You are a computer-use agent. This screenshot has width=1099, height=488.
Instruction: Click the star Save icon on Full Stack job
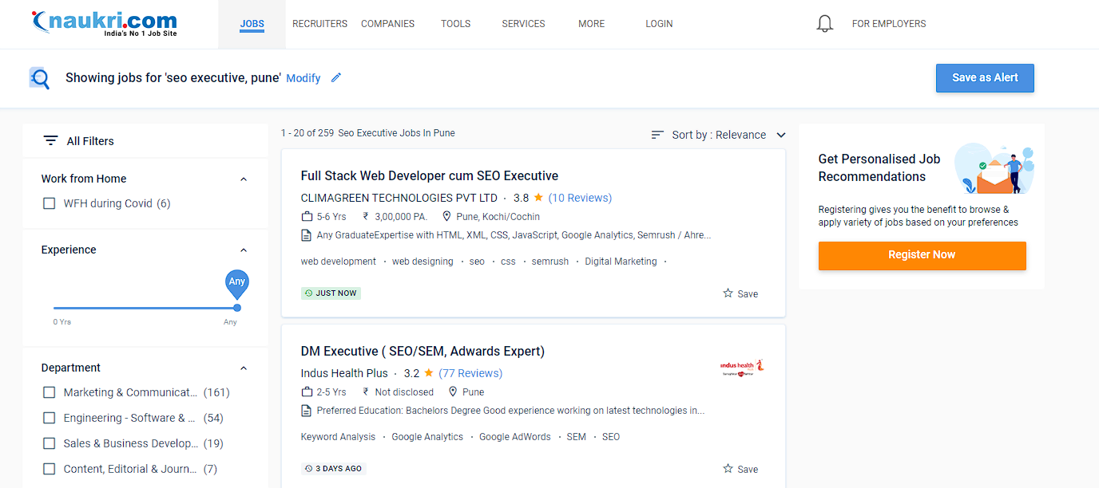[728, 293]
